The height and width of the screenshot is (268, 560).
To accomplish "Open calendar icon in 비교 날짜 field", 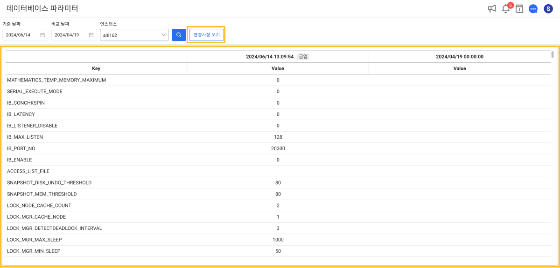I will (x=91, y=35).
